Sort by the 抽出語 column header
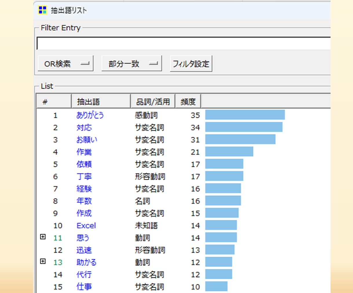 [x=101, y=102]
